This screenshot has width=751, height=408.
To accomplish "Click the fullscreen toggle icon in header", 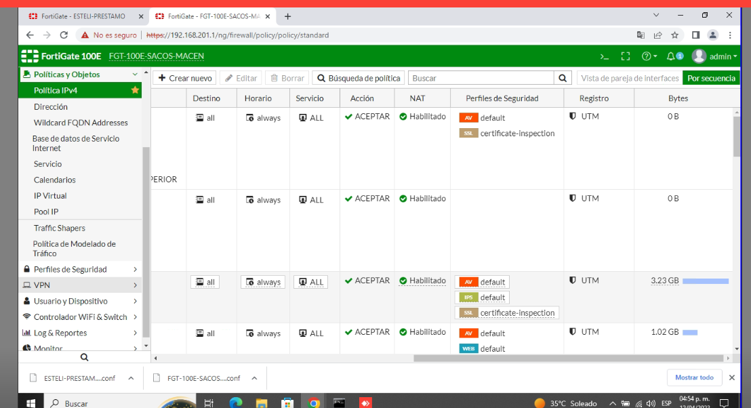I will pos(626,56).
